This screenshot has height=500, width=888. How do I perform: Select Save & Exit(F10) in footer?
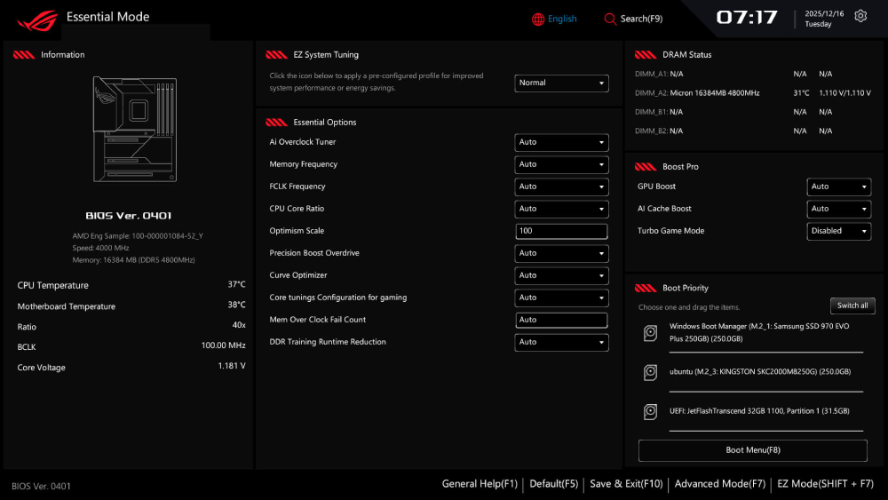626,484
